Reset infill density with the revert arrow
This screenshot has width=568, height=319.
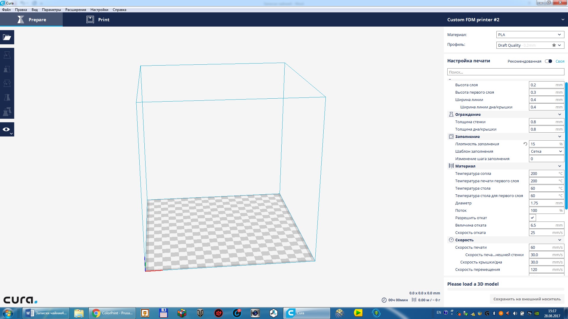pyautogui.click(x=525, y=144)
